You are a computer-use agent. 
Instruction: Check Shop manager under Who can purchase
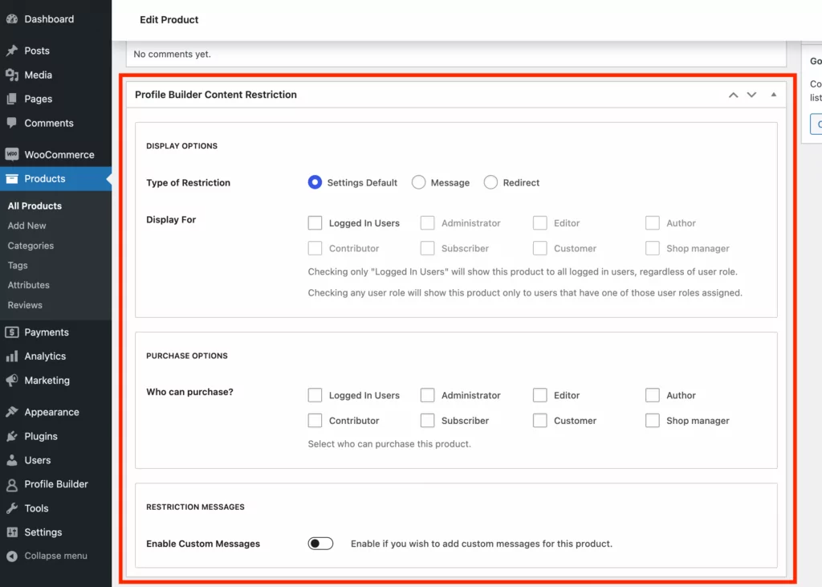tap(652, 420)
